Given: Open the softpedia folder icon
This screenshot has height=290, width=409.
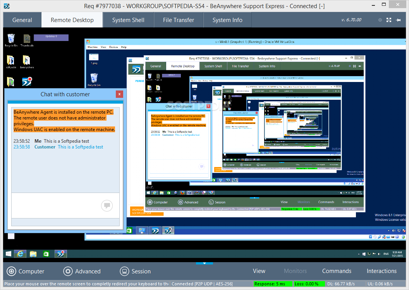Looking at the screenshot, I should (11, 62).
